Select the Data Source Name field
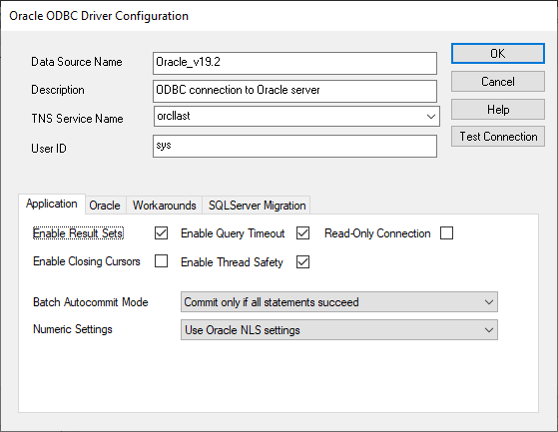Screen dimensions: 558x432 [x=294, y=63]
